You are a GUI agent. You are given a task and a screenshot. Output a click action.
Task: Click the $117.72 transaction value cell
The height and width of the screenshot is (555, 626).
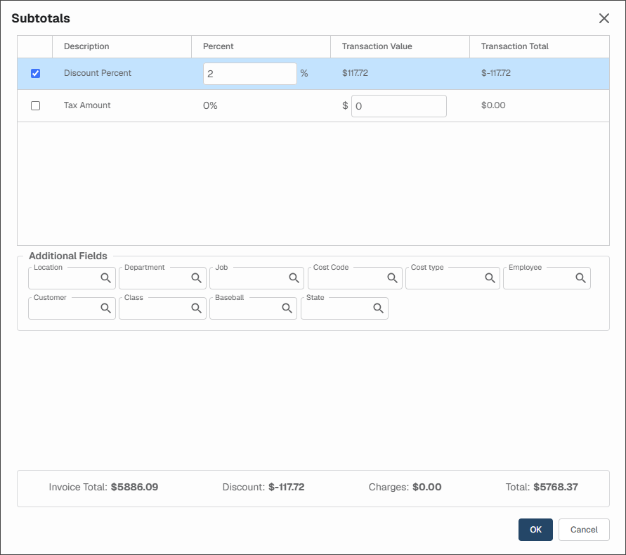click(355, 73)
